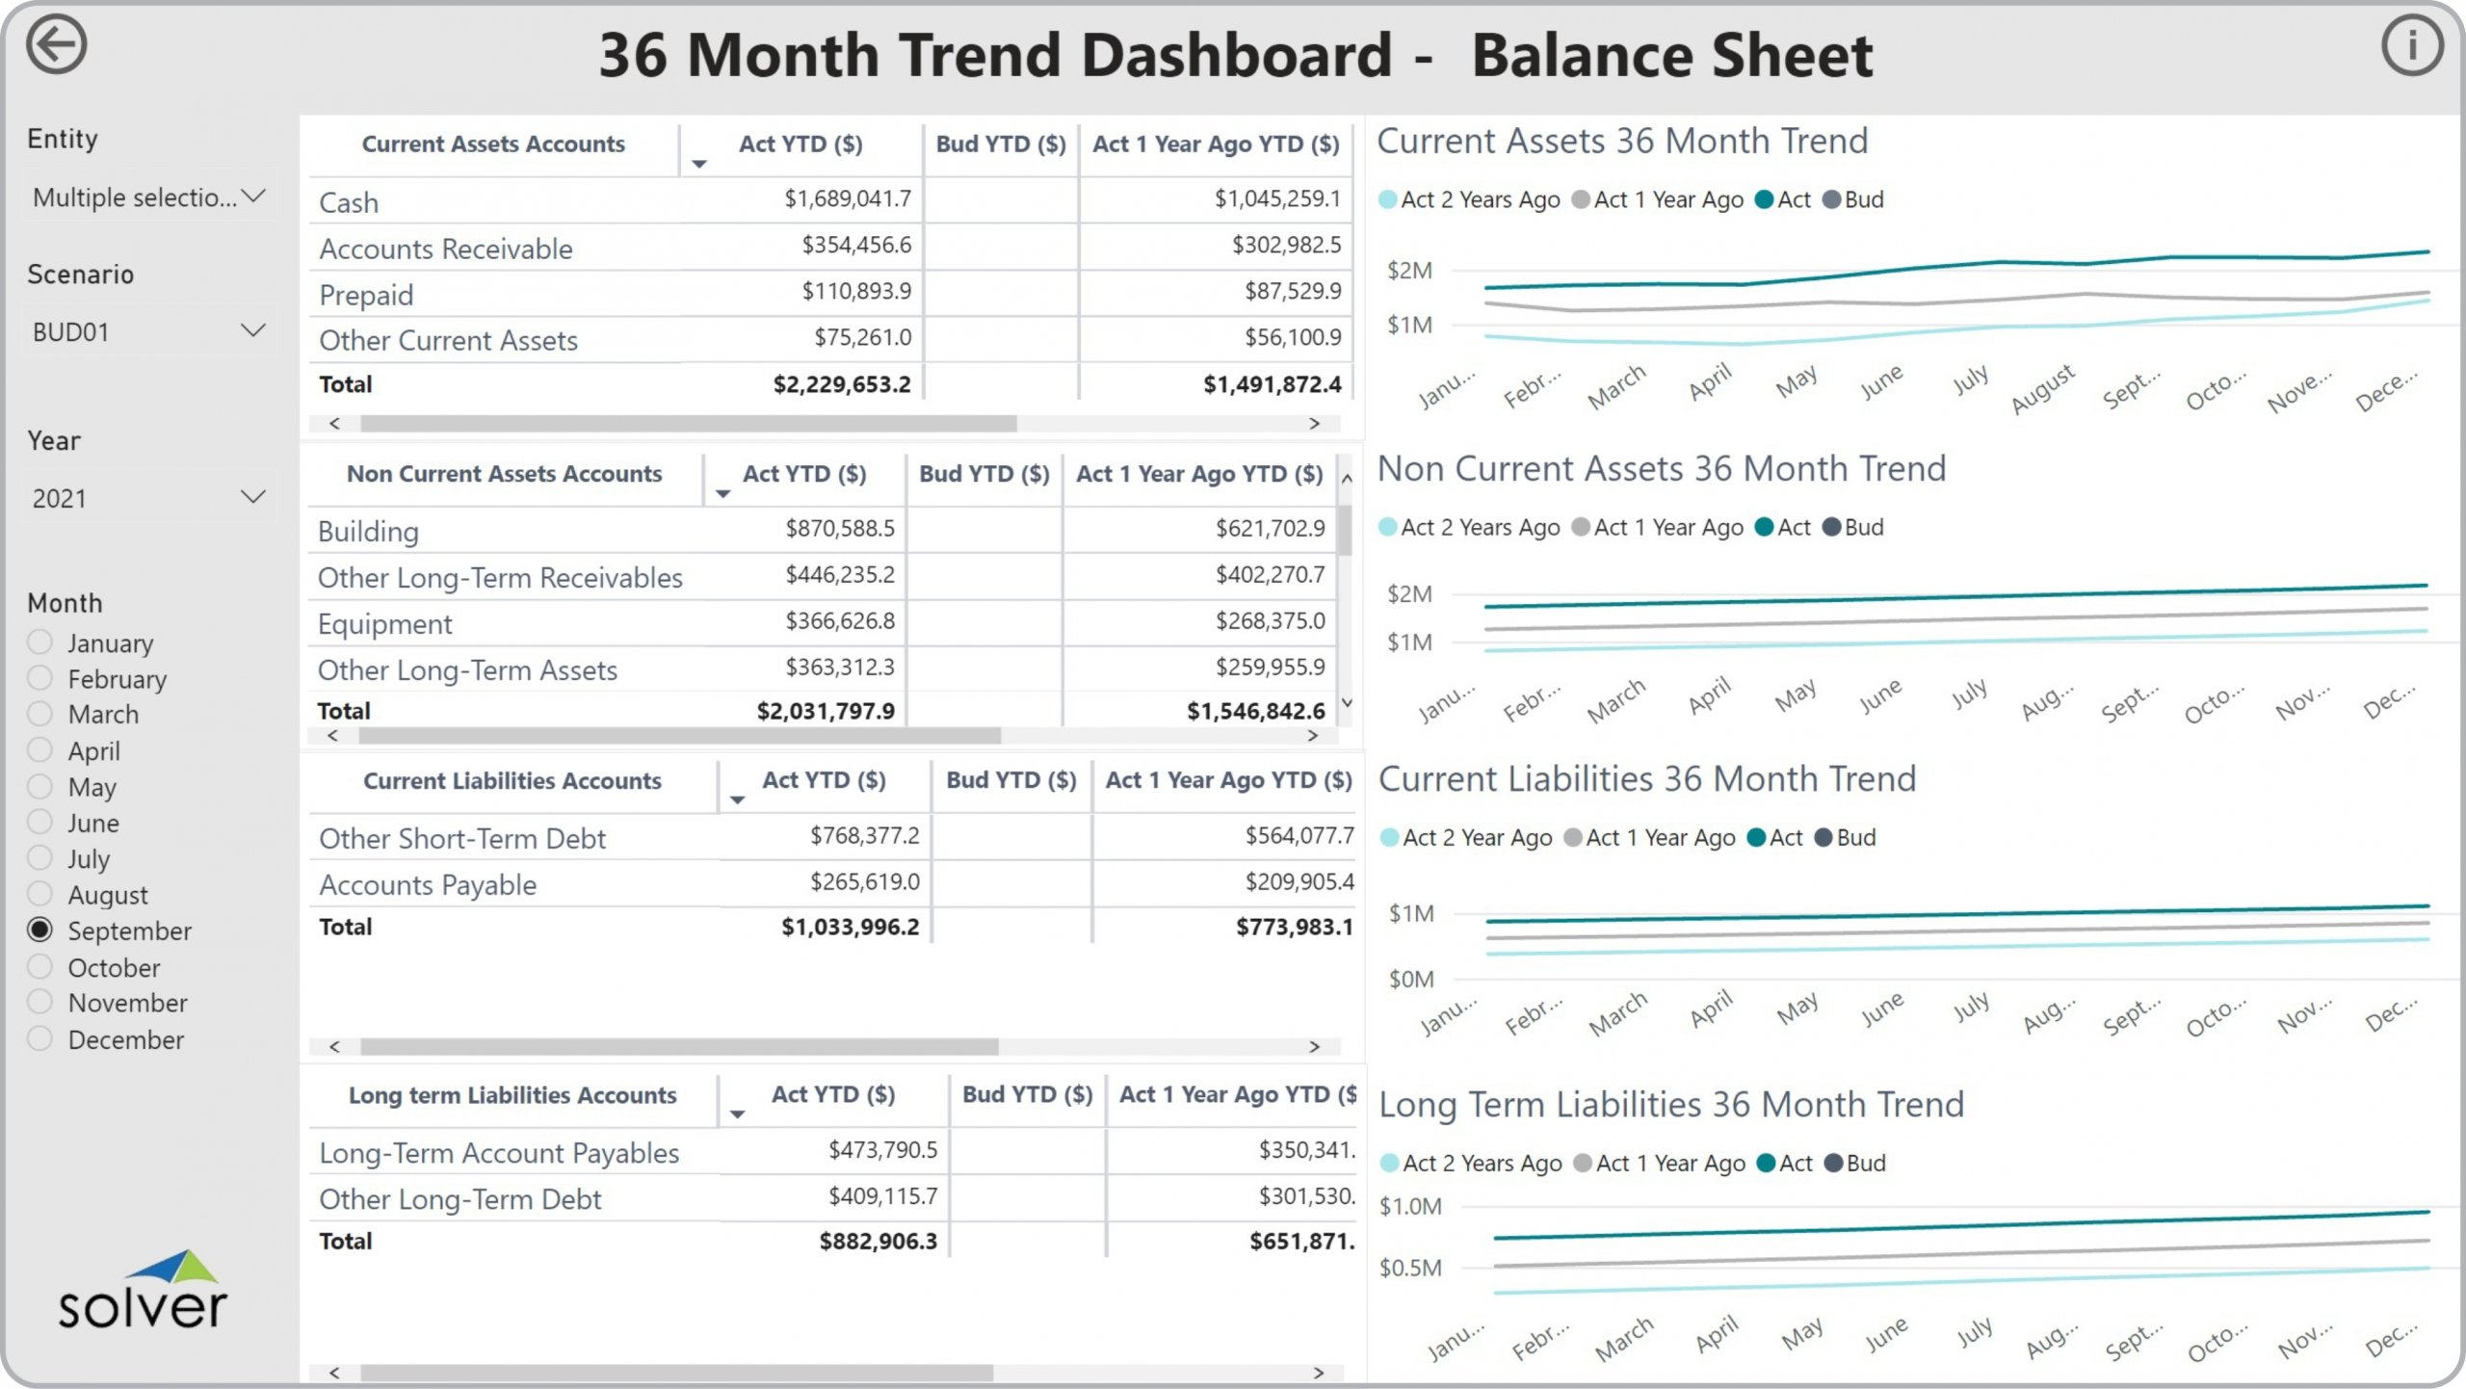This screenshot has width=2466, height=1389.
Task: Select December month radio button
Action: (40, 1038)
